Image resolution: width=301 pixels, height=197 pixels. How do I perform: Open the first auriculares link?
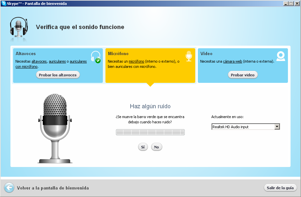pos(57,61)
